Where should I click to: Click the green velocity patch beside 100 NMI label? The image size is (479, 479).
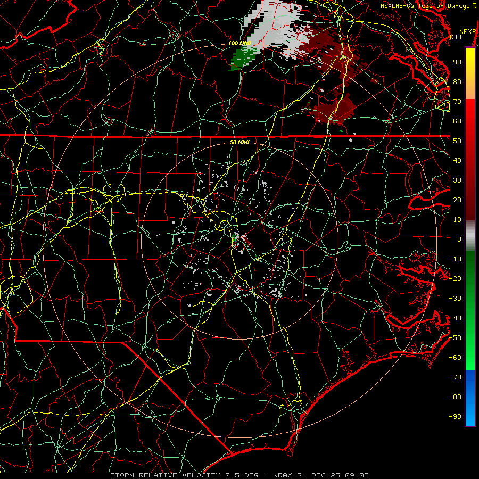241,59
